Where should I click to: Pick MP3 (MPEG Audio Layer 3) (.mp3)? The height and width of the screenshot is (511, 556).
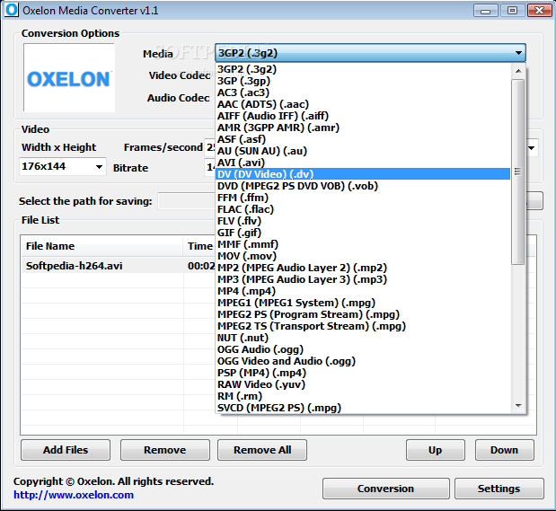click(x=363, y=279)
